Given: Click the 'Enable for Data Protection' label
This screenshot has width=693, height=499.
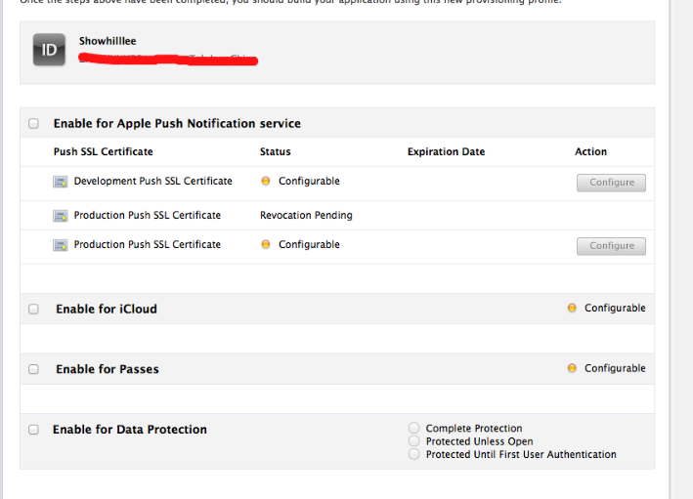Looking at the screenshot, I should click(130, 430).
